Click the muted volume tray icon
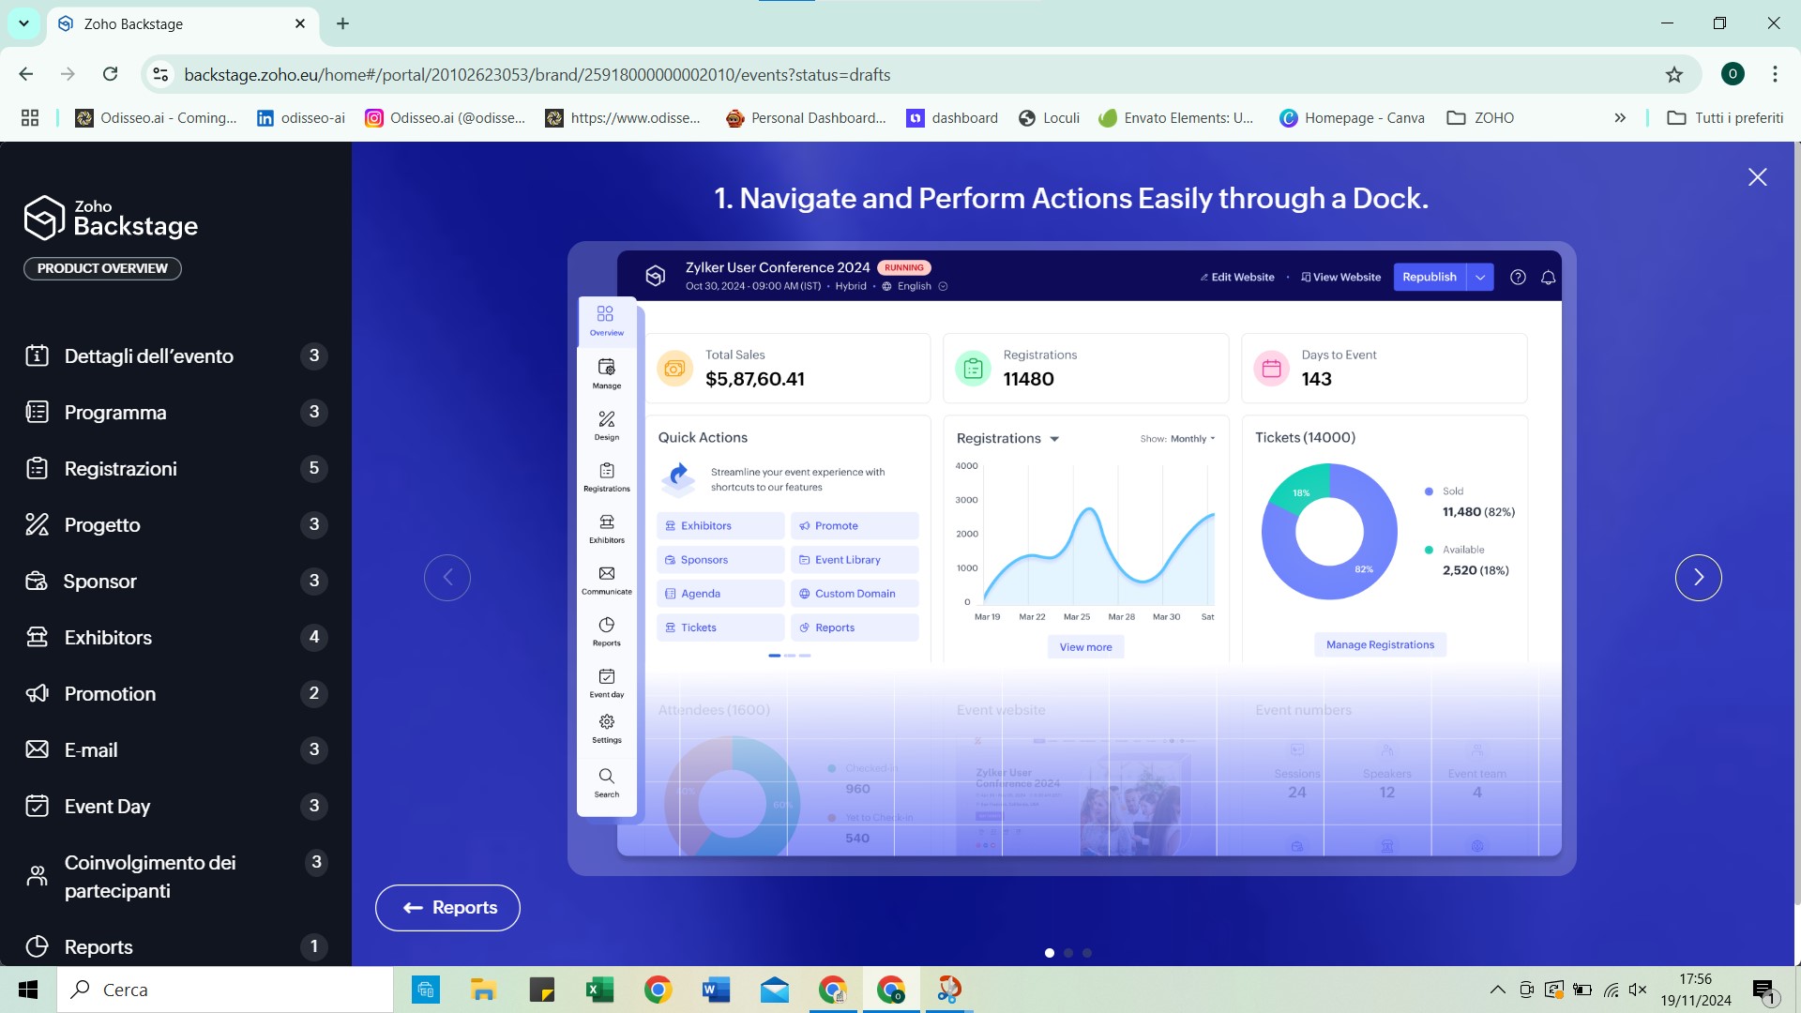Screen dimensions: 1801x1013 pyautogui.click(x=1639, y=990)
